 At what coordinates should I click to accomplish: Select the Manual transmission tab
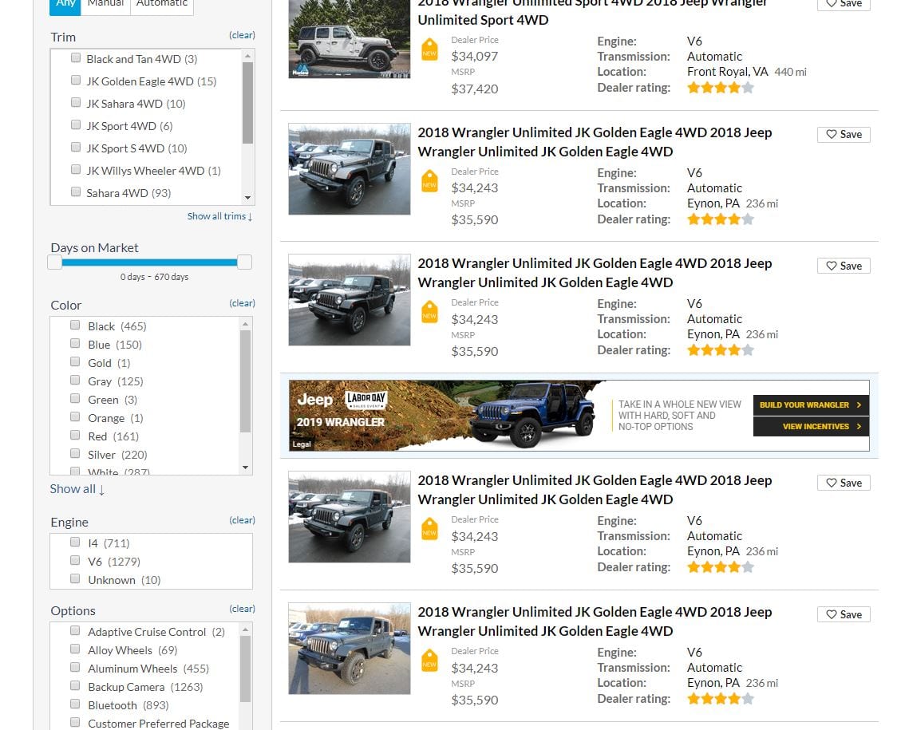[x=106, y=5]
